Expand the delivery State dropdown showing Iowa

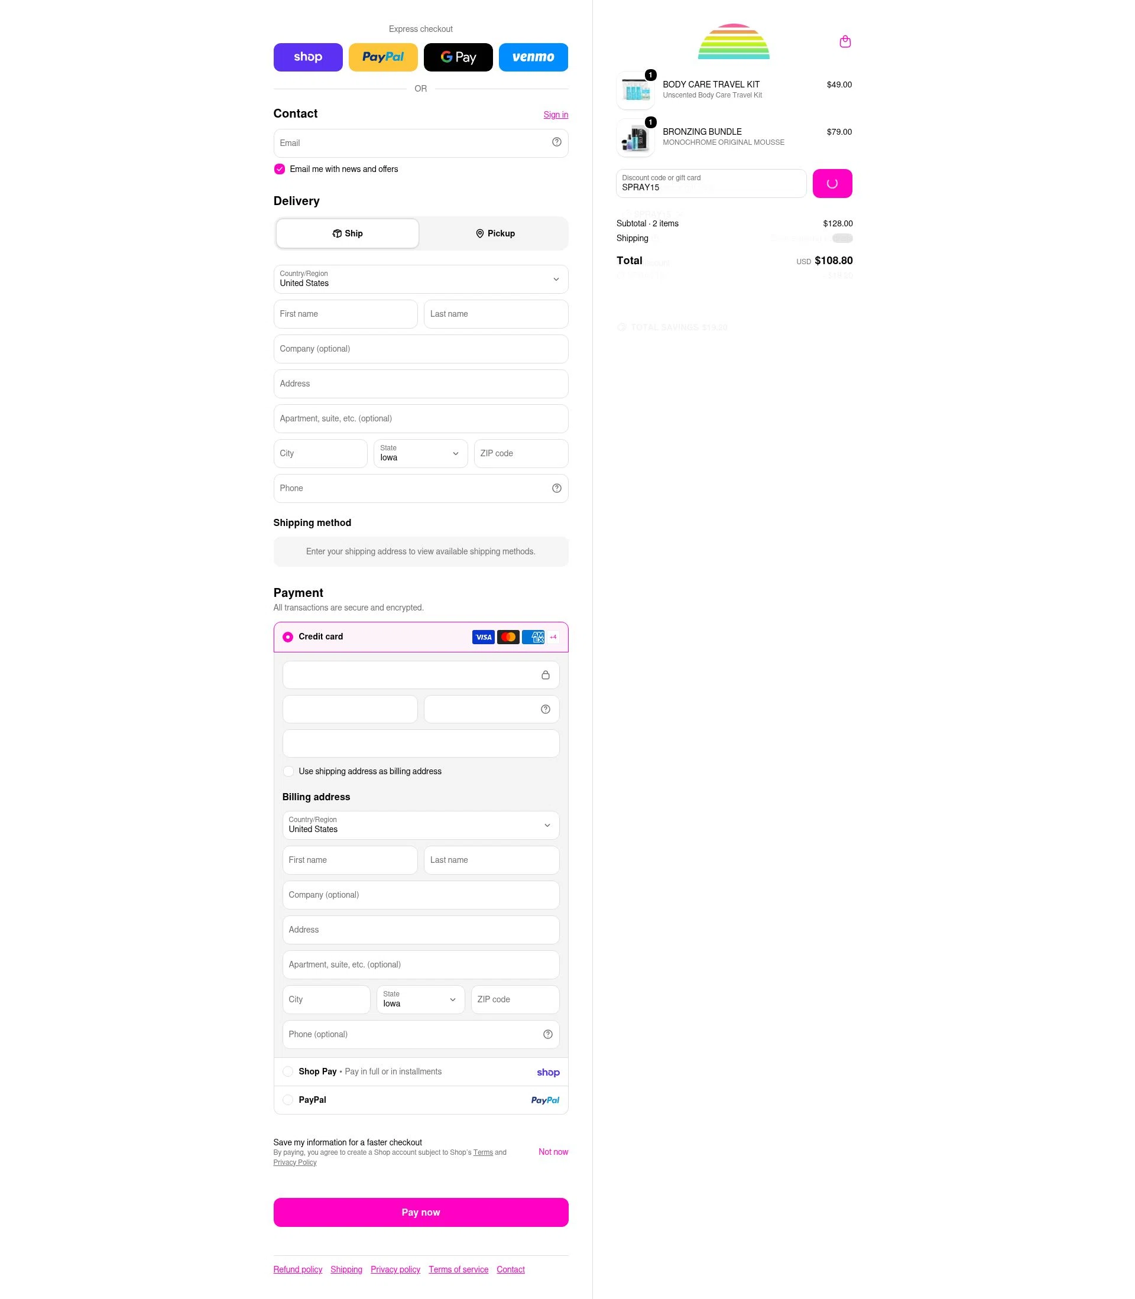(x=420, y=453)
